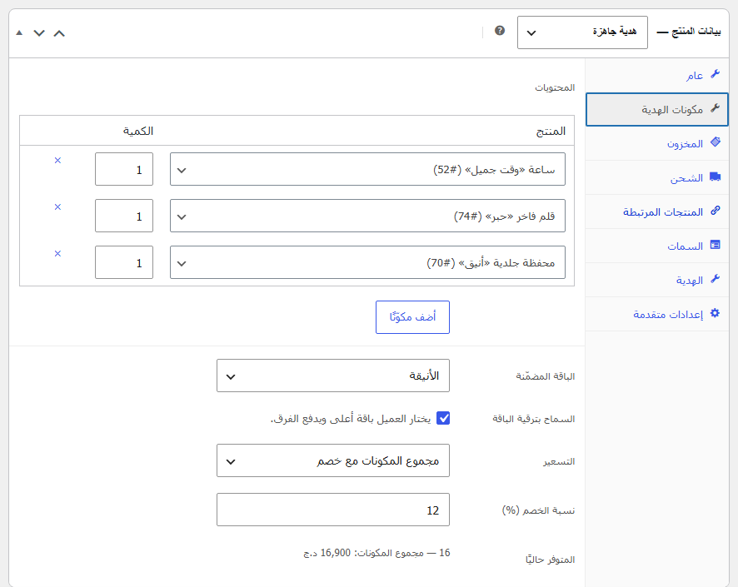The image size is (738, 587).
Task: Click the move panel up arrow
Action: [x=59, y=33]
